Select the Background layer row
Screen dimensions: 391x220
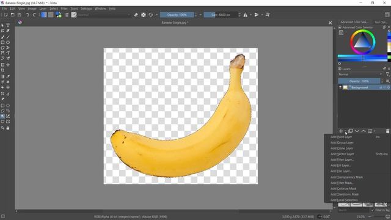[x=364, y=87]
